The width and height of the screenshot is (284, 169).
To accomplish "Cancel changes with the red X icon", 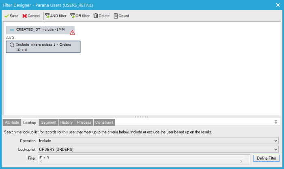I will click(x=24, y=16).
